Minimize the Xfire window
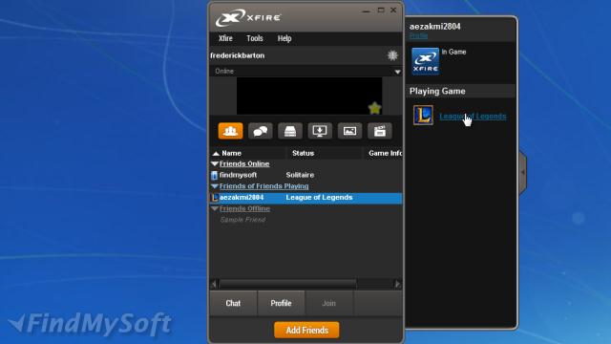Screen dimensions: 611x344 (x=366, y=11)
